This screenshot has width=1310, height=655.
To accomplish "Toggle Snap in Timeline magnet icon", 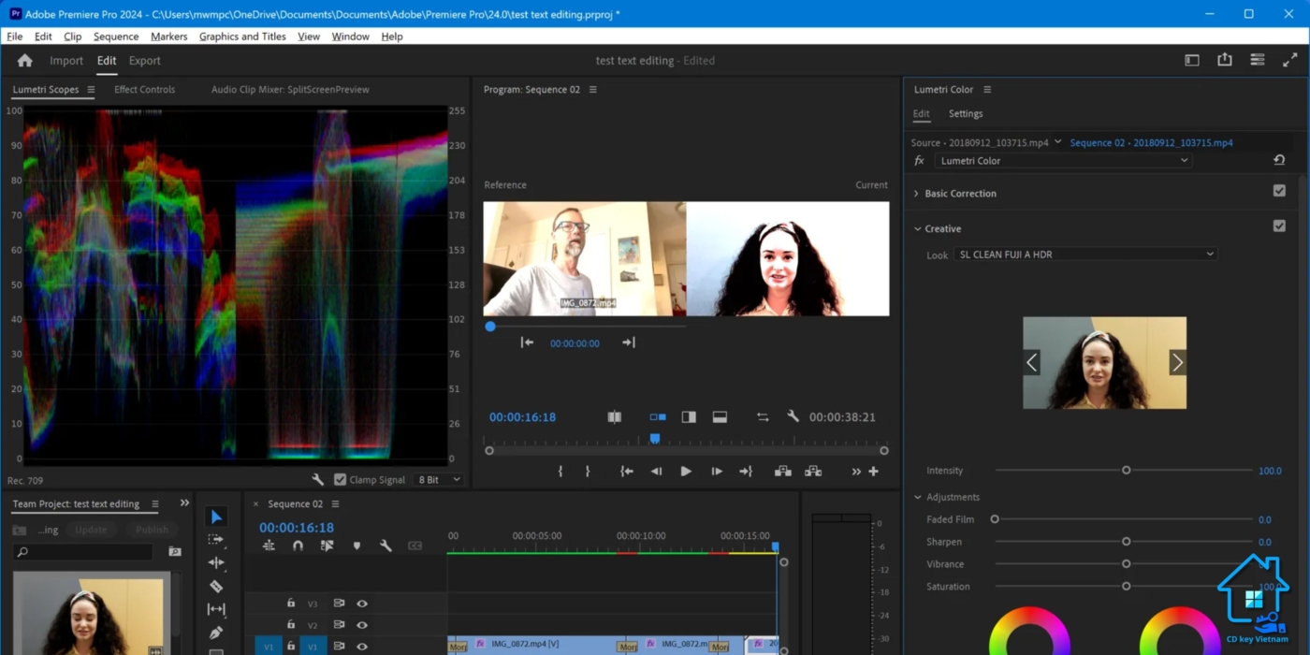I will (x=298, y=546).
